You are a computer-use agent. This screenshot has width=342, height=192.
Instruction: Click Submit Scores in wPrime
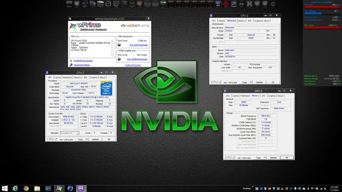(x=133, y=65)
